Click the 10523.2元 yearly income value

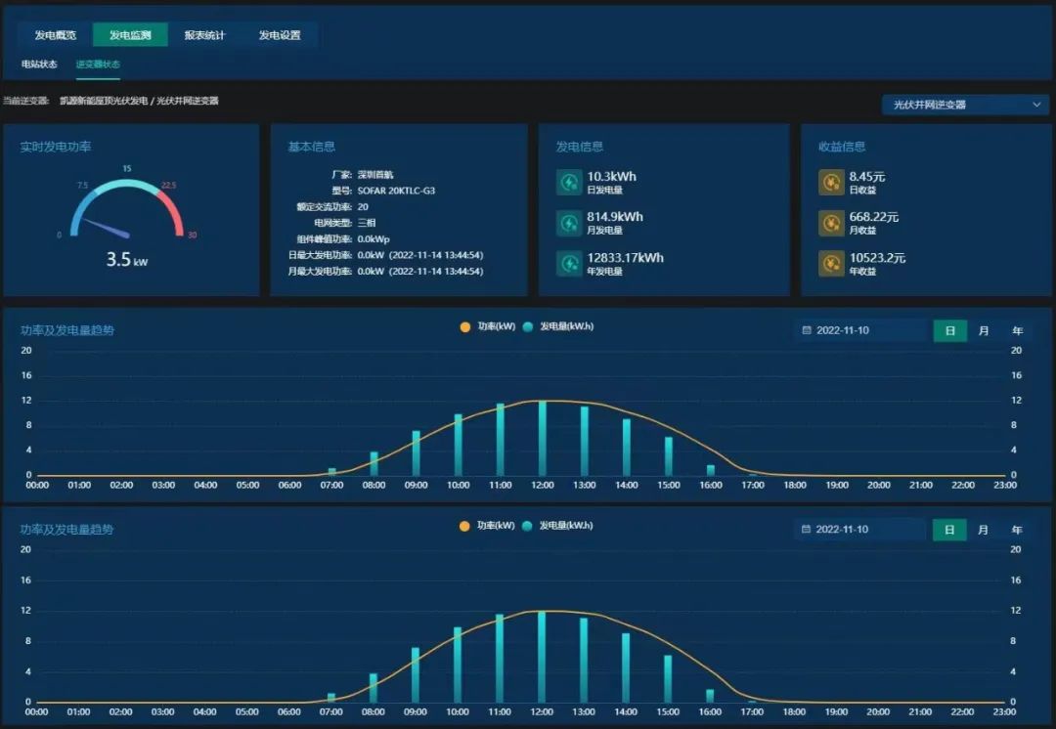tap(877, 258)
